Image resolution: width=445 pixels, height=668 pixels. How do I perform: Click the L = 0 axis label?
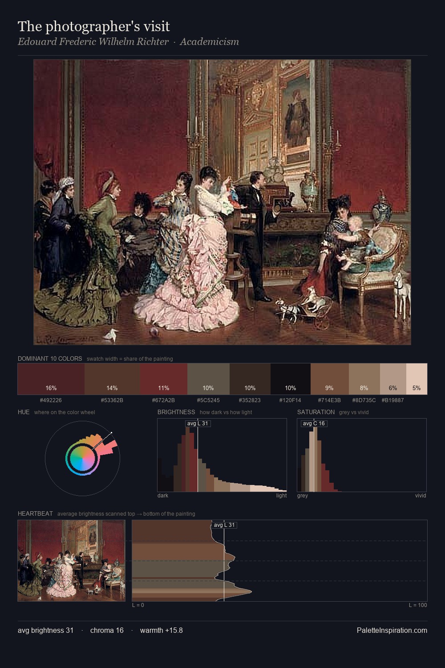click(x=138, y=605)
